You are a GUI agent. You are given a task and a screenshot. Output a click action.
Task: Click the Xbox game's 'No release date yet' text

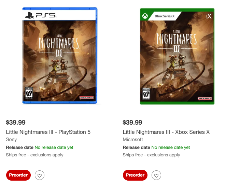[x=171, y=147]
